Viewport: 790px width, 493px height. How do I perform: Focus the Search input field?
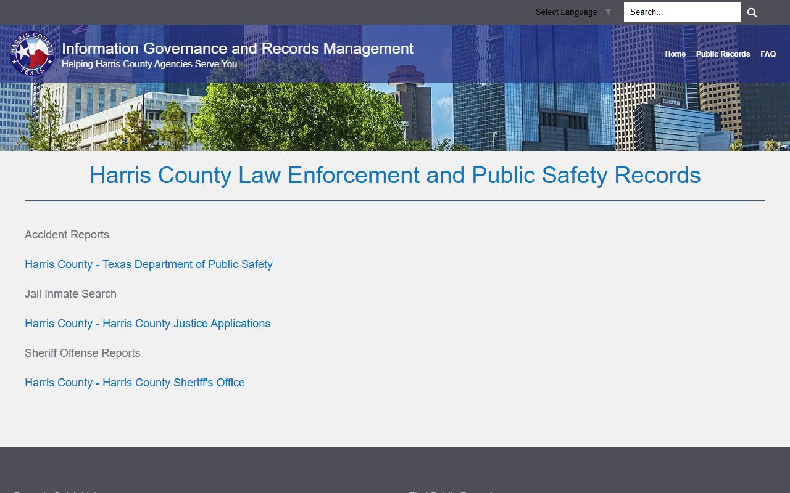[x=682, y=12]
